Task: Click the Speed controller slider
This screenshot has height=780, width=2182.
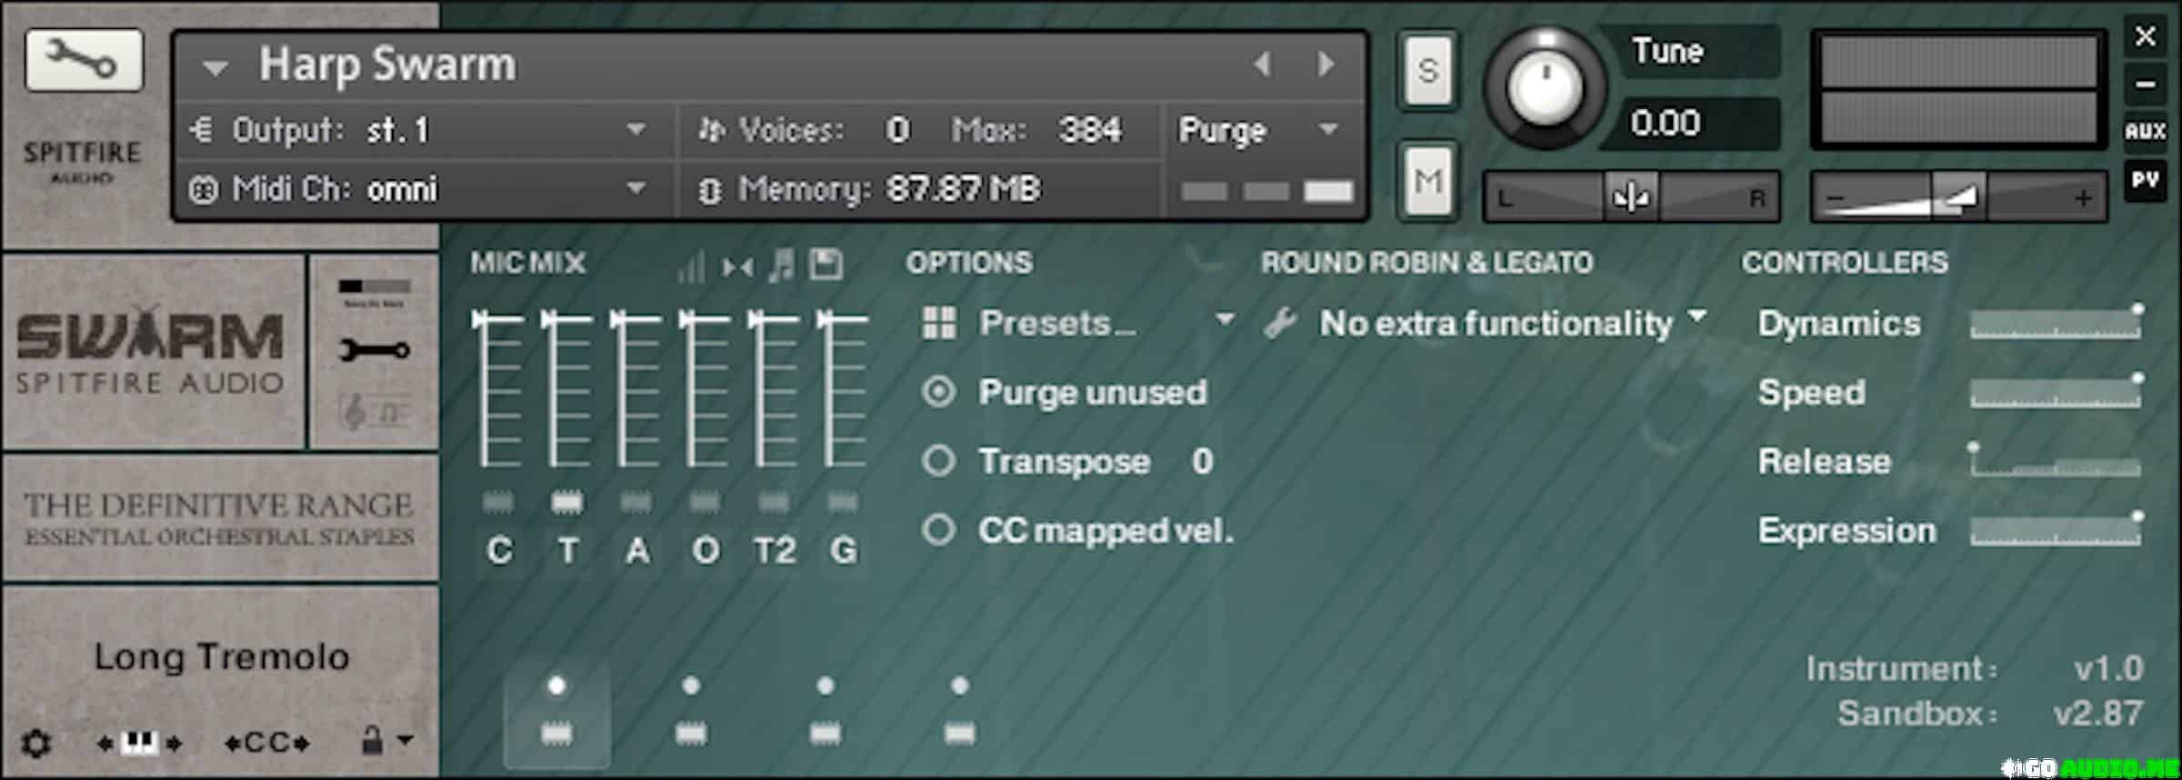Action: point(2056,393)
